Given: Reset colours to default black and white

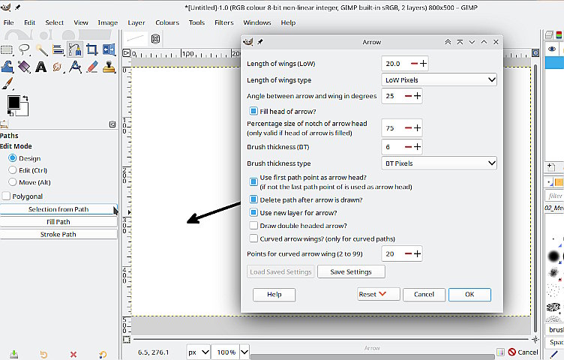Looking at the screenshot, I should (x=10, y=113).
